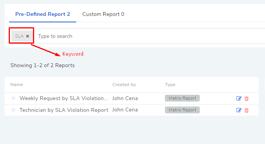265x144 pixels.
Task: Edit the Weekly Request by SLA Violation report
Action: [x=238, y=99]
